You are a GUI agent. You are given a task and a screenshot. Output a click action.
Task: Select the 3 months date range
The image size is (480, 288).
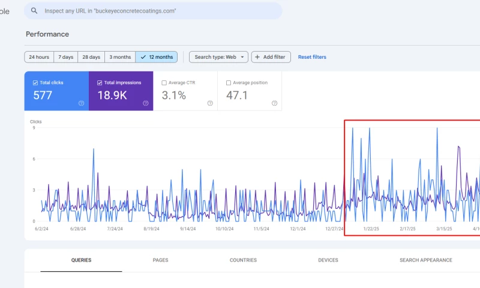coord(120,57)
